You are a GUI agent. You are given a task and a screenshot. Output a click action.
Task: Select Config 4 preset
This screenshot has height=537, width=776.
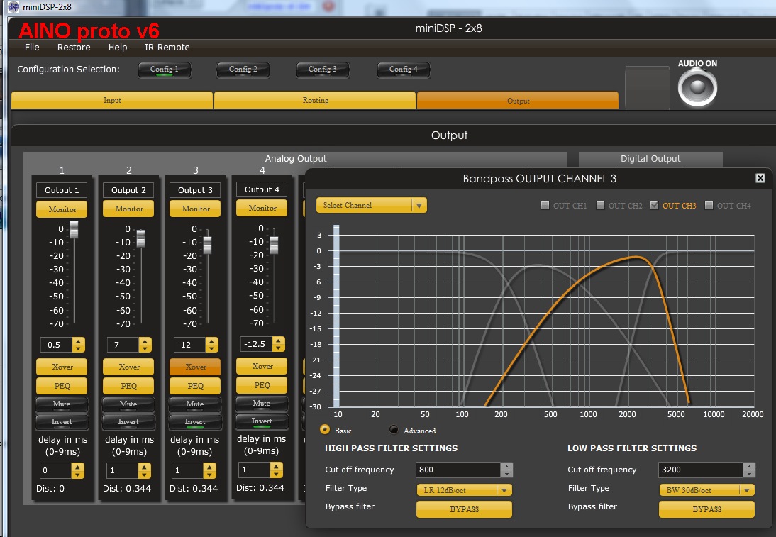(404, 70)
